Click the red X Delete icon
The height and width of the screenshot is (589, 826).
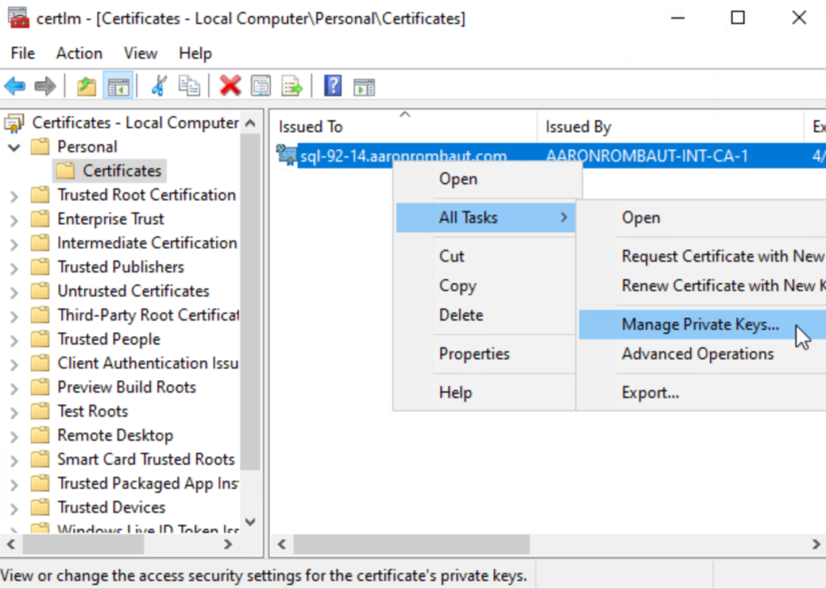pyautogui.click(x=231, y=86)
